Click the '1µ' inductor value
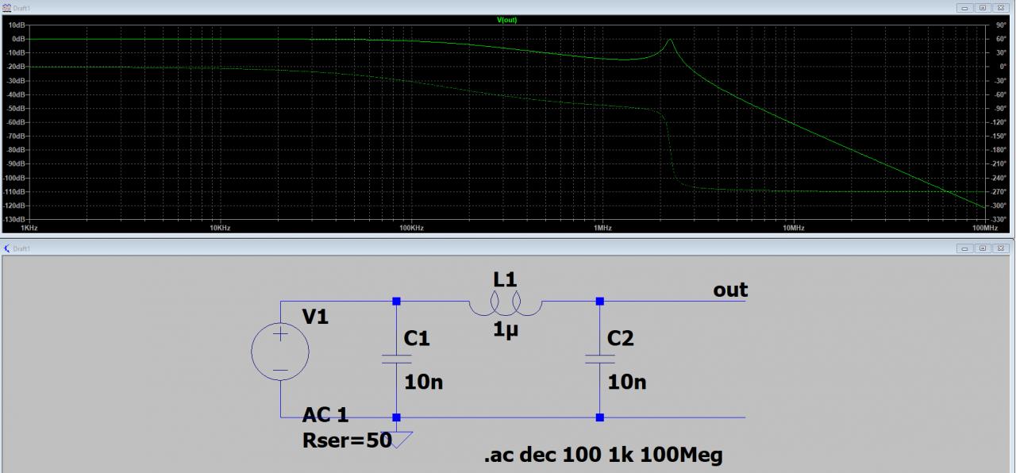This screenshot has height=473, width=1016. [x=506, y=330]
